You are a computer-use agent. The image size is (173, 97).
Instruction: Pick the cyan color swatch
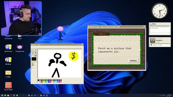(x=47, y=82)
